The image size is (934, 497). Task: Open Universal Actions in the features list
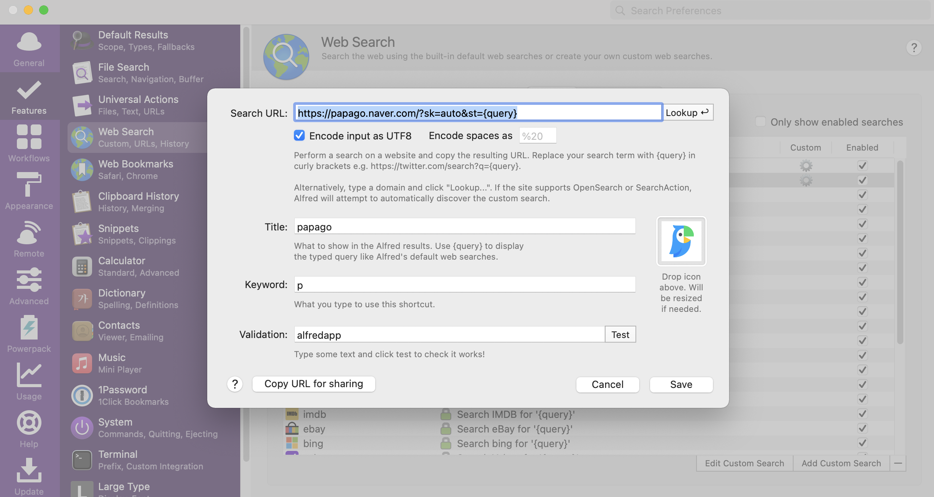[x=138, y=105]
